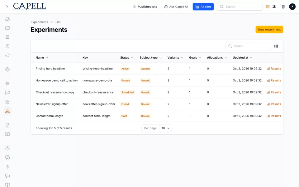
Task: Open the sync arrows icon in the sidebar
Action: [x=7, y=55]
